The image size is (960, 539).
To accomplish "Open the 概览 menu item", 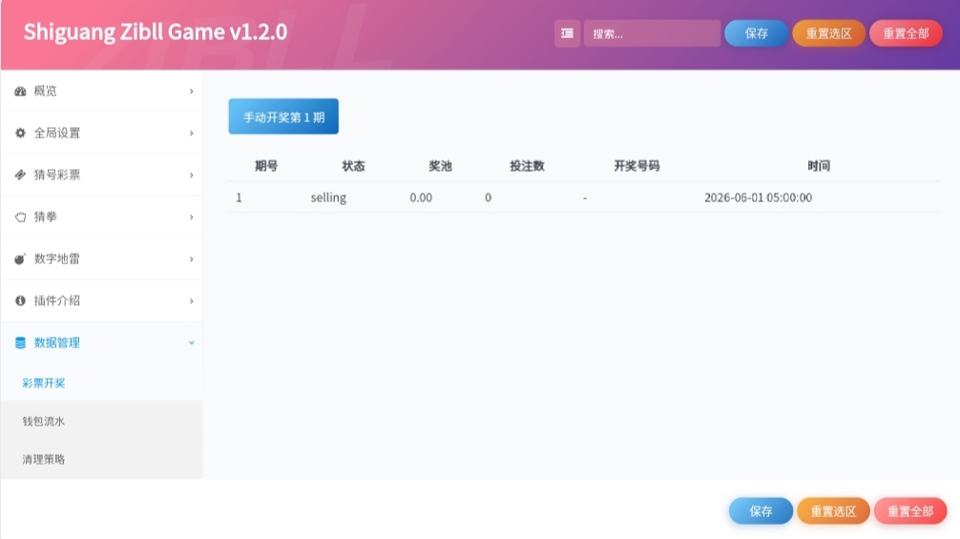I will (x=102, y=92).
